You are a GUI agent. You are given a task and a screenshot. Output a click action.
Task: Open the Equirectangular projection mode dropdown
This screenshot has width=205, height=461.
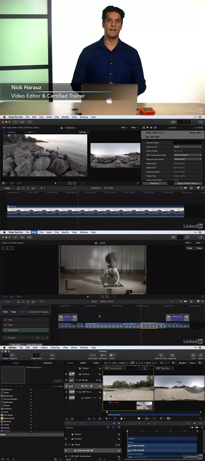pos(188,155)
